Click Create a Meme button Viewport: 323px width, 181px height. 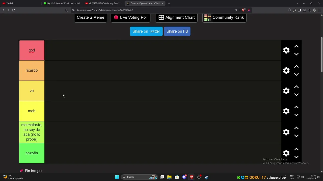click(91, 18)
